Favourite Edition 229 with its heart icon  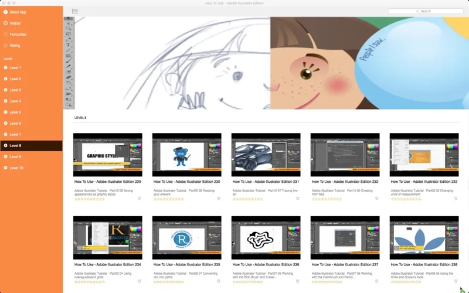coord(140,198)
